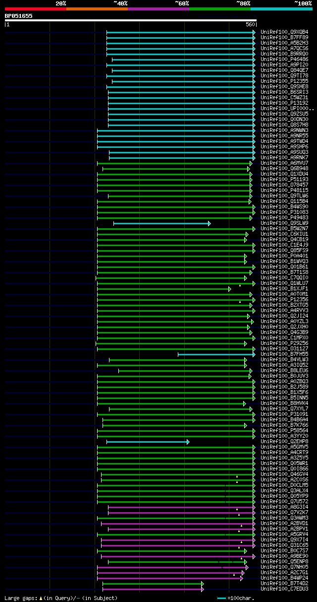Select the UniRef100_A4RVV3 label
The image size is (317, 602).
(284, 311)
